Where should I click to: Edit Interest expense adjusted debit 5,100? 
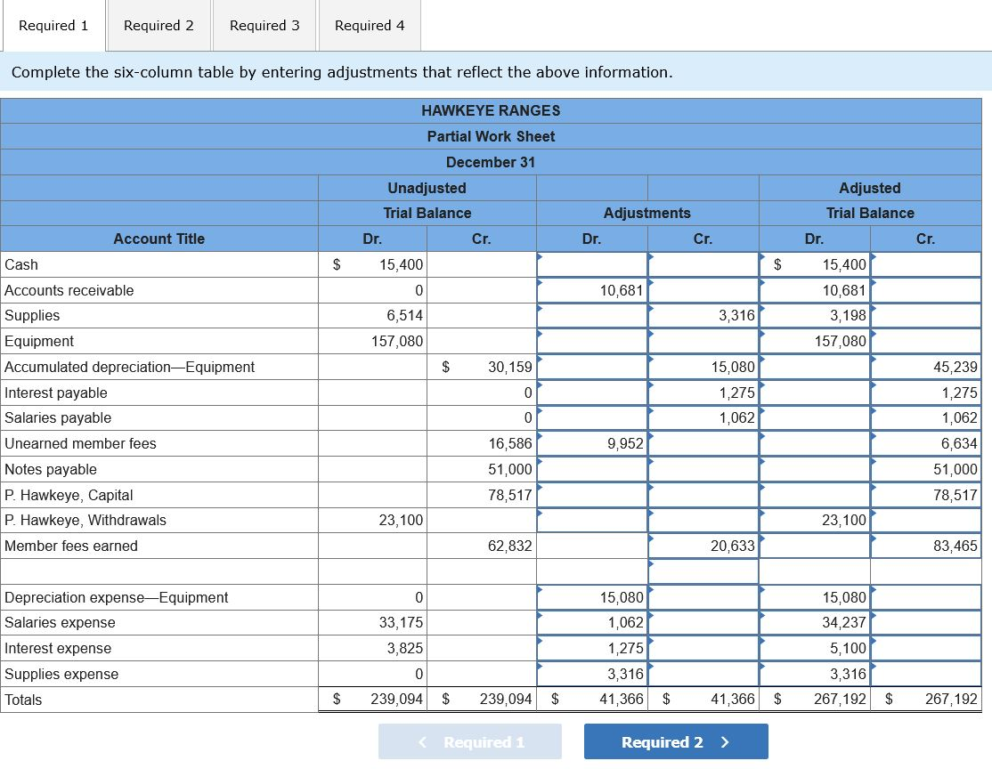[815, 649]
